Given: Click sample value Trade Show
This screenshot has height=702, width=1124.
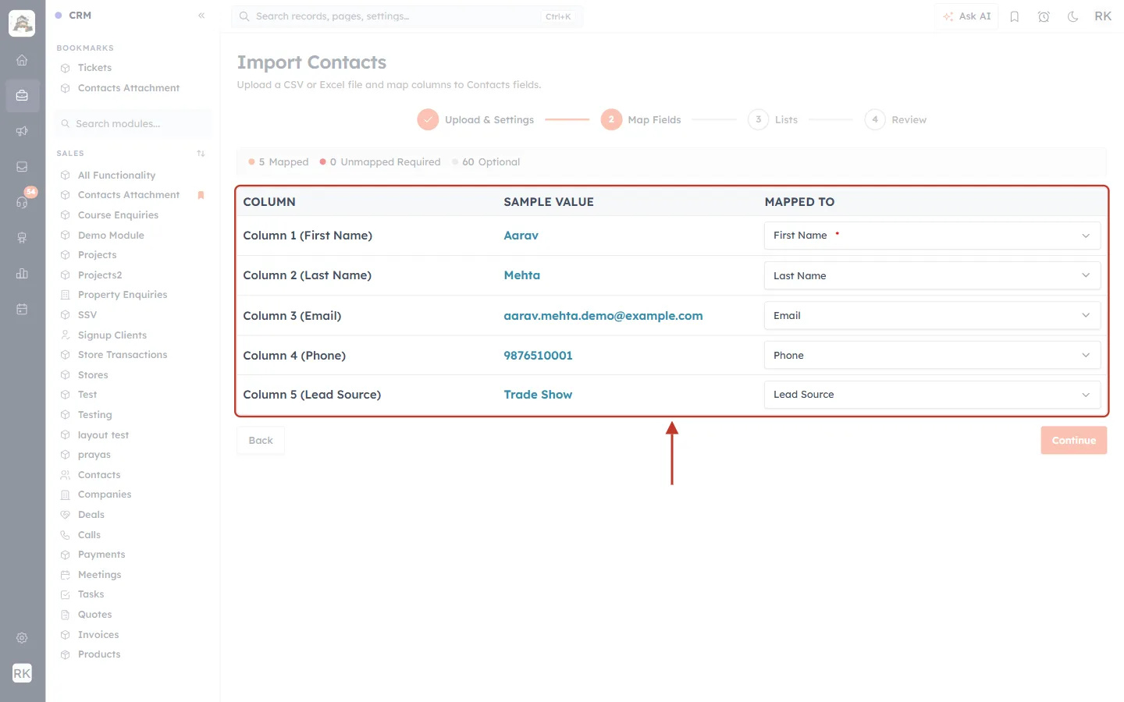Looking at the screenshot, I should coord(538,395).
